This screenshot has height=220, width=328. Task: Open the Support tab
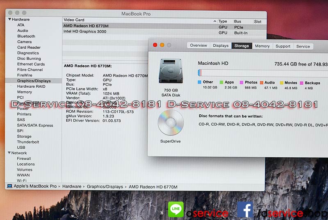283,46
